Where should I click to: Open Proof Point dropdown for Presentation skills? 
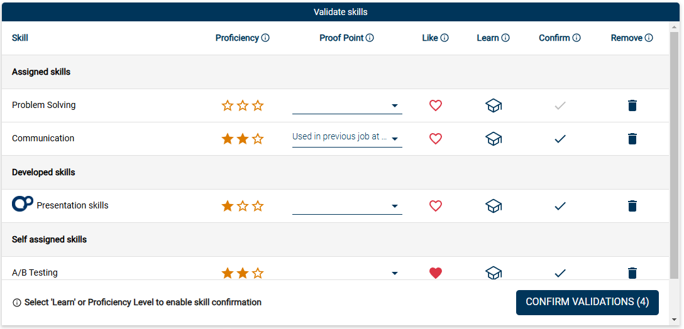click(x=347, y=206)
